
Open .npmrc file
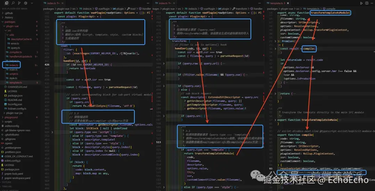point(9,143)
